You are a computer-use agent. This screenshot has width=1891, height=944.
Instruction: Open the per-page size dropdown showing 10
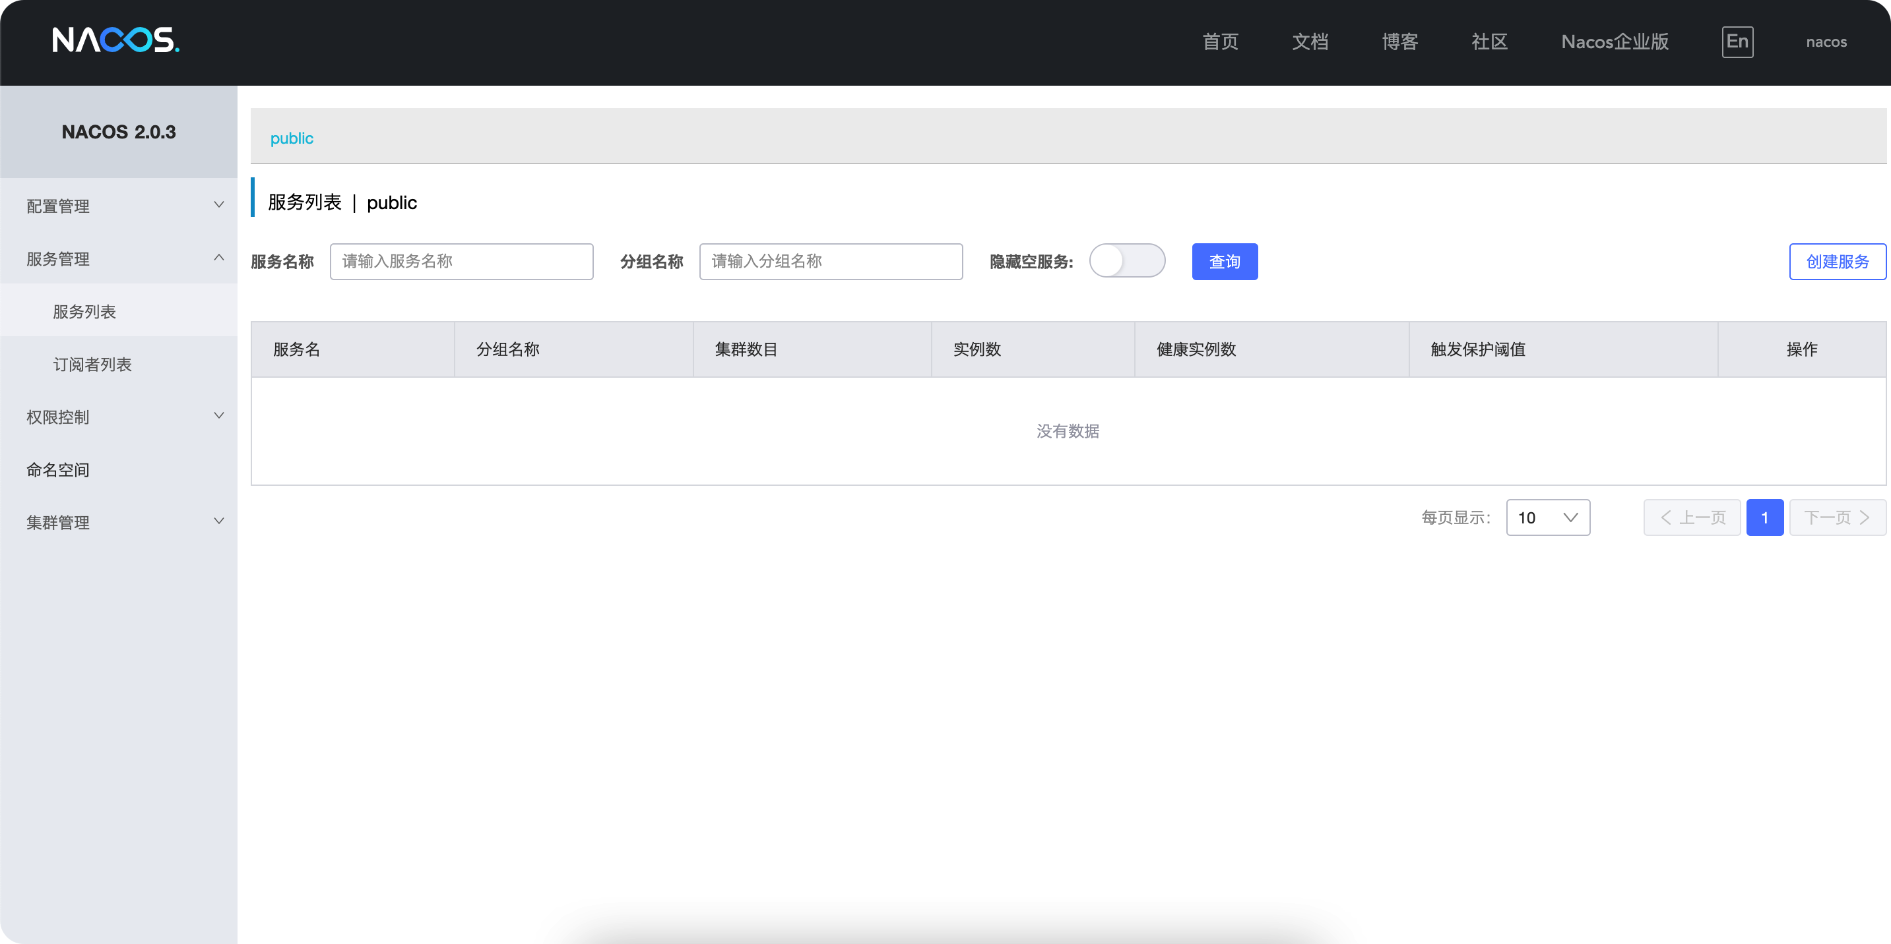(1547, 518)
